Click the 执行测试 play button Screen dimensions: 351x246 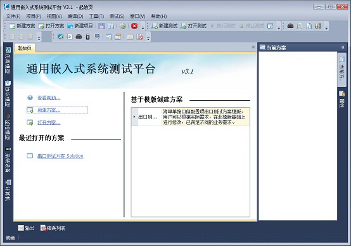point(222,26)
